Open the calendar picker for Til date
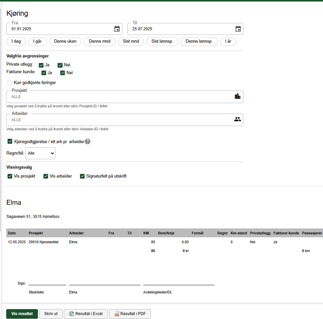Screen dimensions: 323x319 pos(238,29)
